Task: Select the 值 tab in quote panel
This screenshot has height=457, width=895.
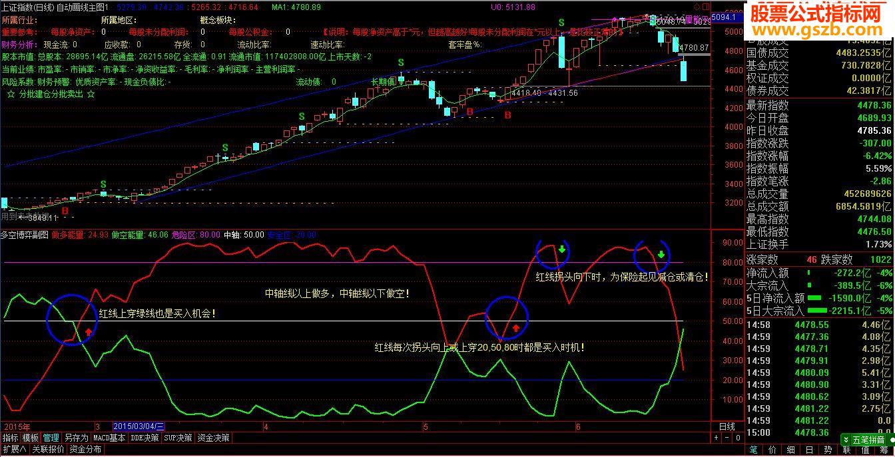Action: (865, 450)
